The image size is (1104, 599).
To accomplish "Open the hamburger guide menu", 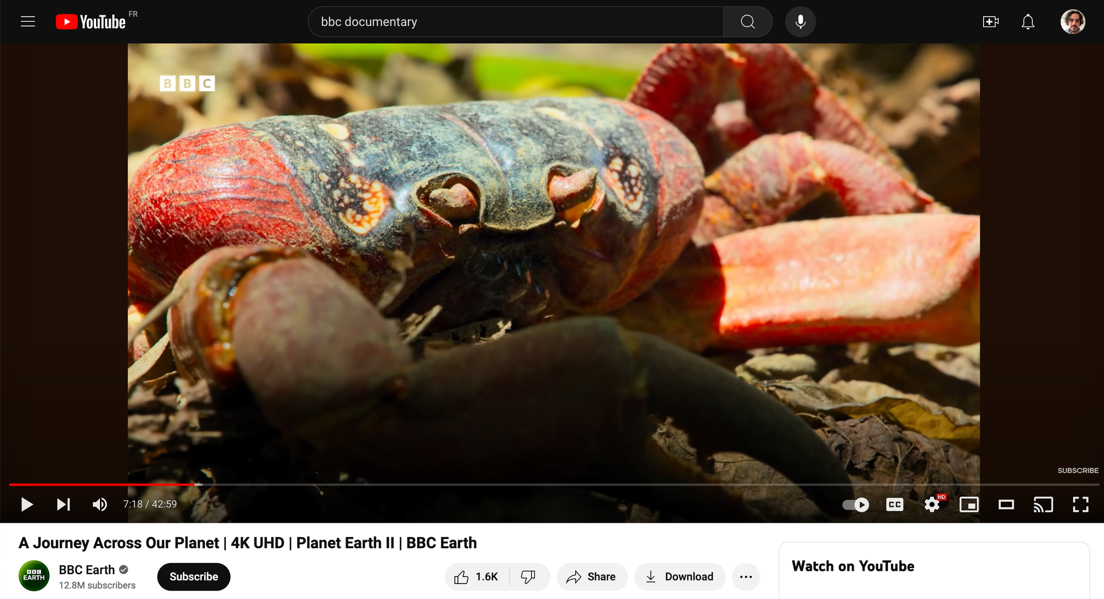I will click(28, 22).
